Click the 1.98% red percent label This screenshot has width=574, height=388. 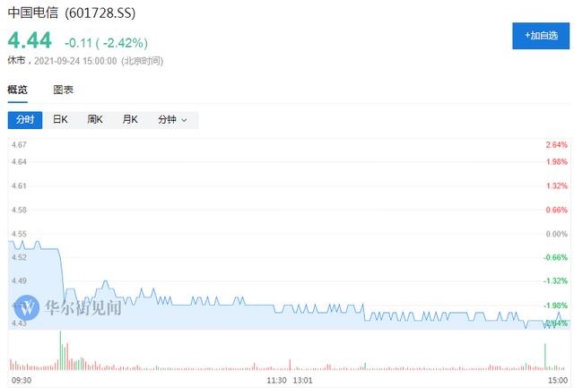click(x=556, y=161)
